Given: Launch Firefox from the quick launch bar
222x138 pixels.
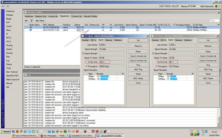Looking at the screenshot, I should click(17, 132).
